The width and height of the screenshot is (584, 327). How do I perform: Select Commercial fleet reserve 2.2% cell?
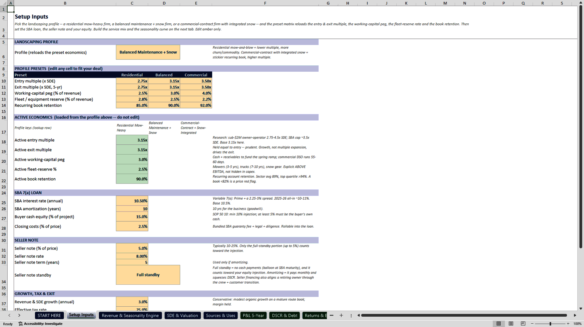click(196, 99)
